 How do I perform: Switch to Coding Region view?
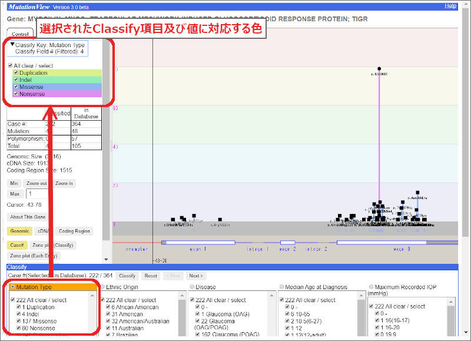tap(74, 231)
